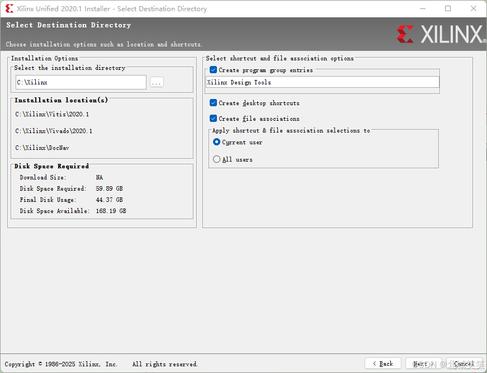Click the Xilinx Design Tools program group field

pyautogui.click(x=323, y=82)
